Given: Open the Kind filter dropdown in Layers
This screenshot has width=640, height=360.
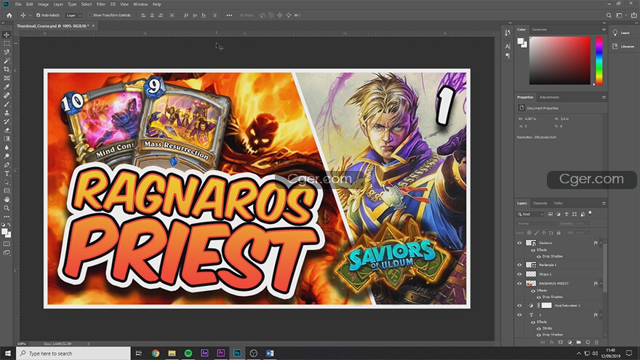Looking at the screenshot, I should (x=531, y=214).
